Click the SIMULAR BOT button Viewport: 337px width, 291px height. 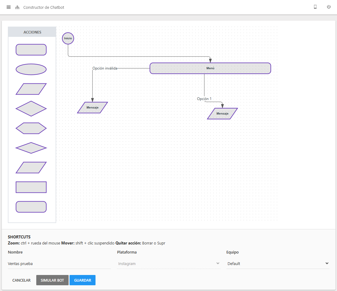coord(52,280)
